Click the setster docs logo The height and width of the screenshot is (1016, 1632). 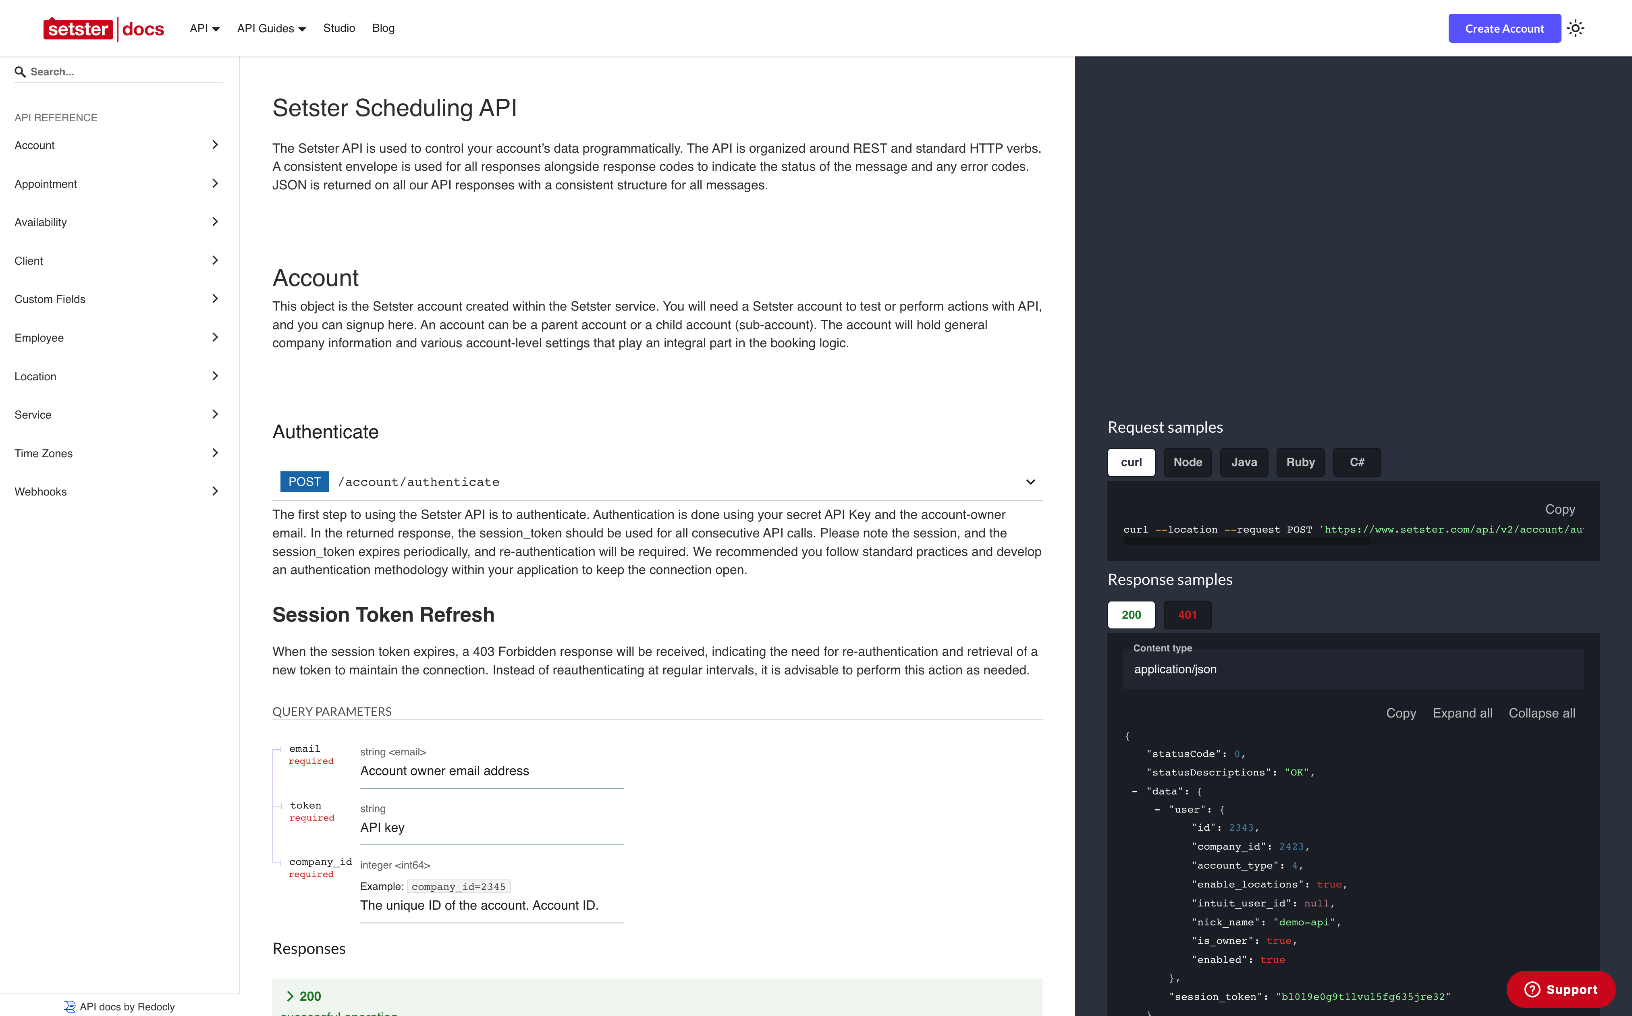(104, 28)
